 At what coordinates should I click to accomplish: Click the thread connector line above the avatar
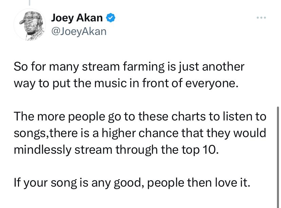click(x=30, y=3)
